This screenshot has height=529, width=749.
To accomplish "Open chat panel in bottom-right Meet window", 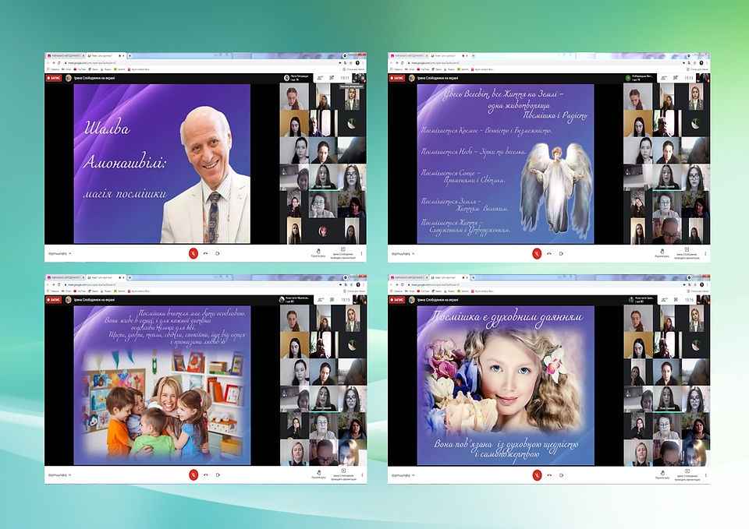I will point(676,300).
